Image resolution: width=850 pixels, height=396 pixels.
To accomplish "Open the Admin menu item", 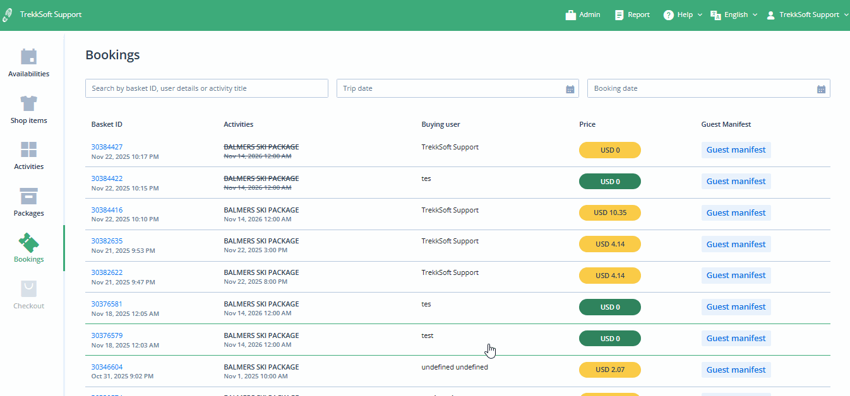I will [x=583, y=15].
